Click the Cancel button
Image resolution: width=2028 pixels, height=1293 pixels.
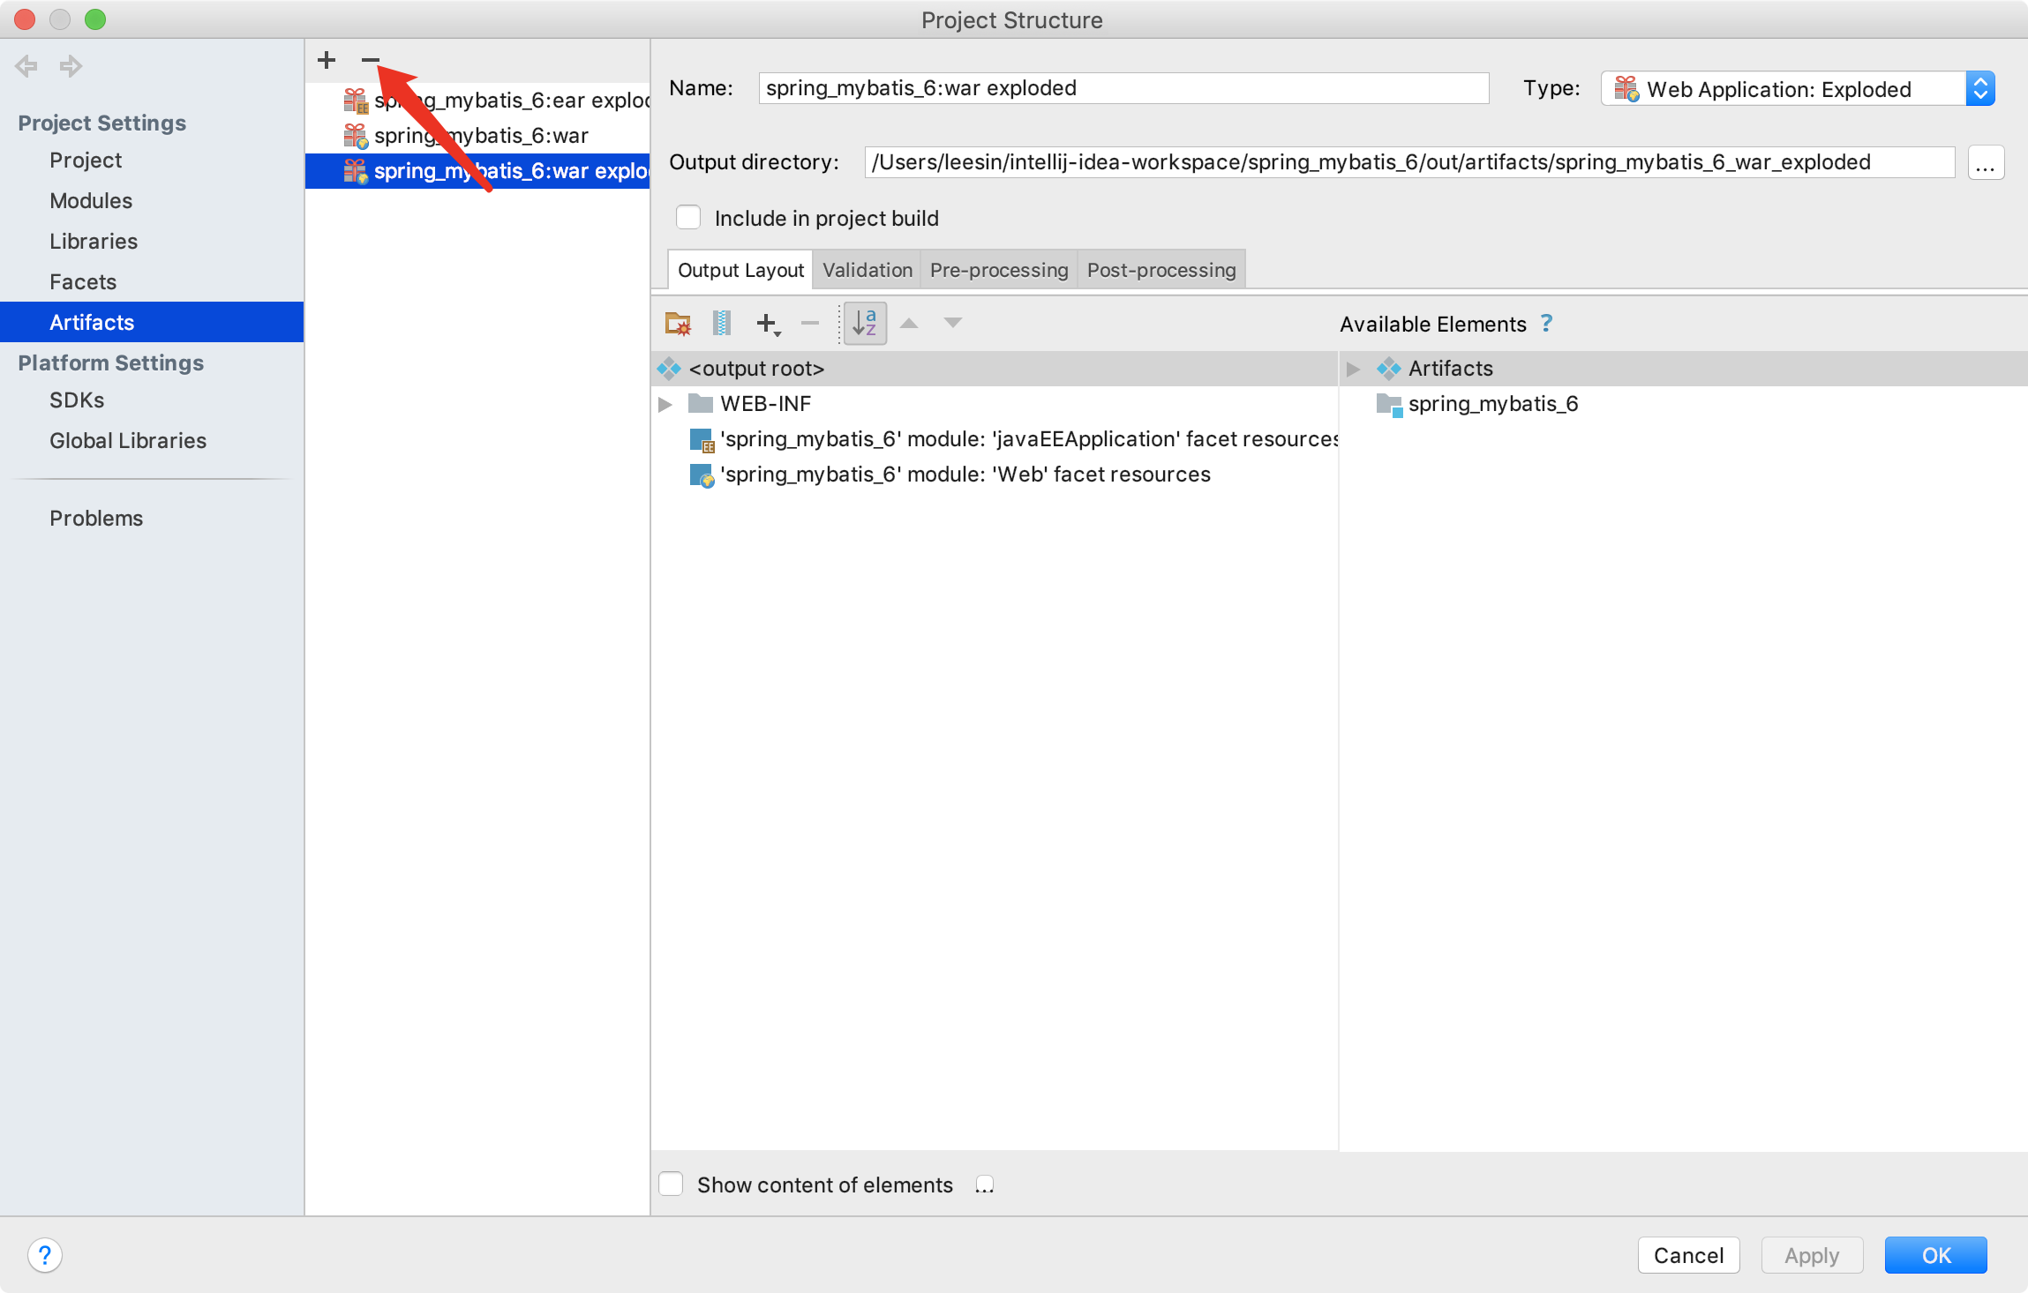coord(1687,1255)
